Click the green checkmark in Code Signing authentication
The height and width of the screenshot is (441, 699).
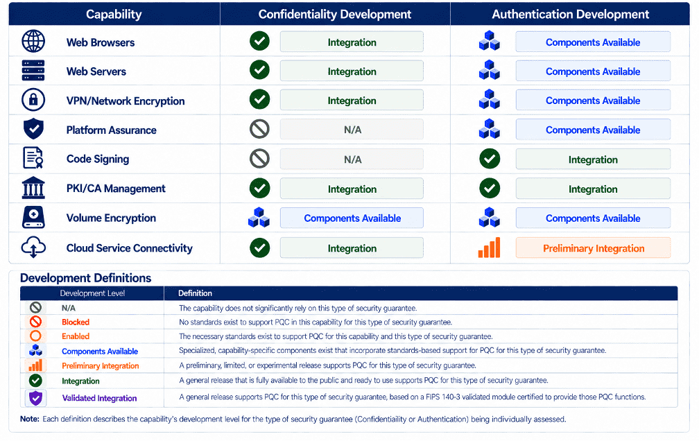click(x=490, y=159)
